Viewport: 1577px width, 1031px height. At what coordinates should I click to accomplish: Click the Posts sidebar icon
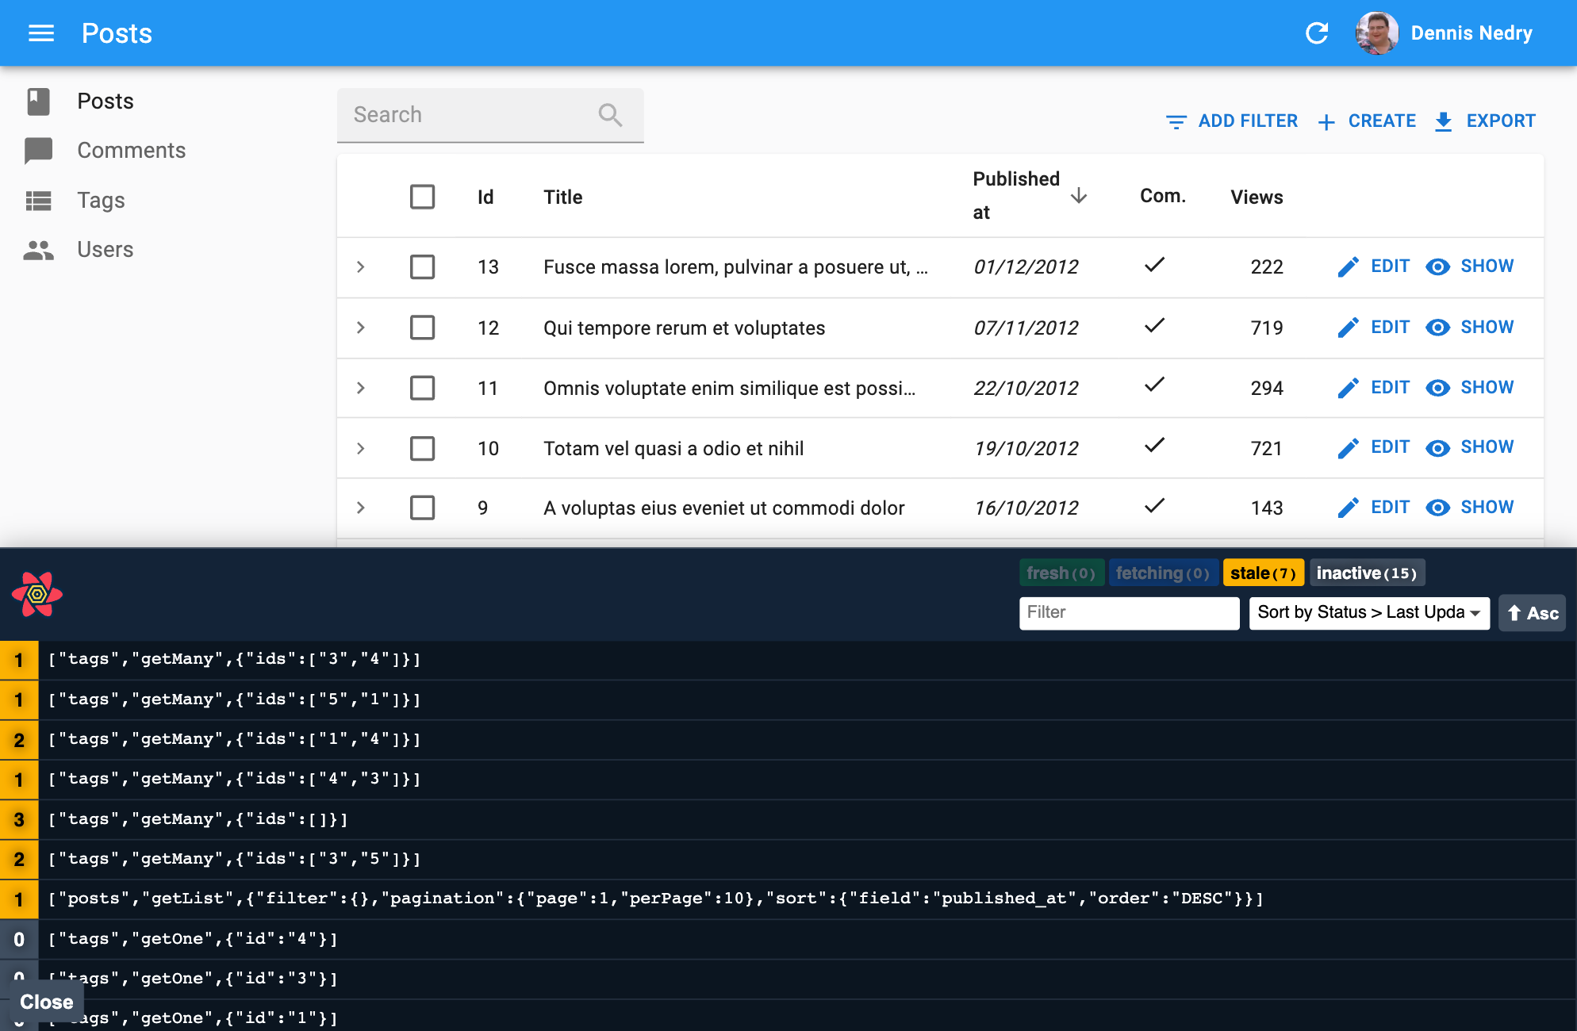[39, 102]
